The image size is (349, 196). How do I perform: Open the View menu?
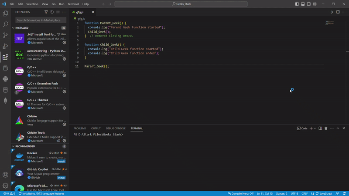[x=45, y=4]
